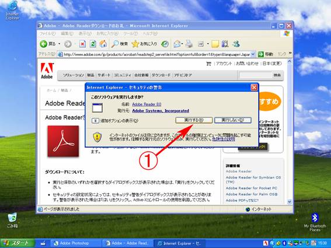Click the Adobe Reader 8.0 name link
The width and height of the screenshot is (331, 248).
coord(147,104)
